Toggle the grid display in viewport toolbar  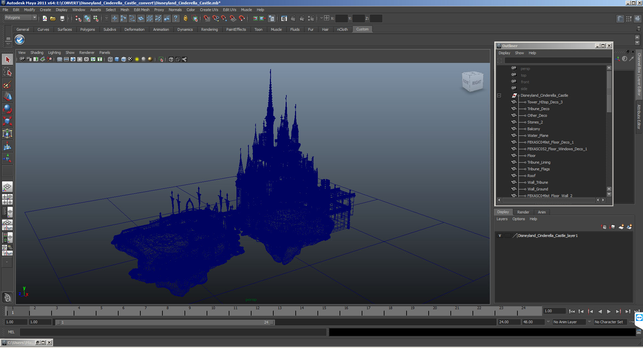tap(60, 59)
